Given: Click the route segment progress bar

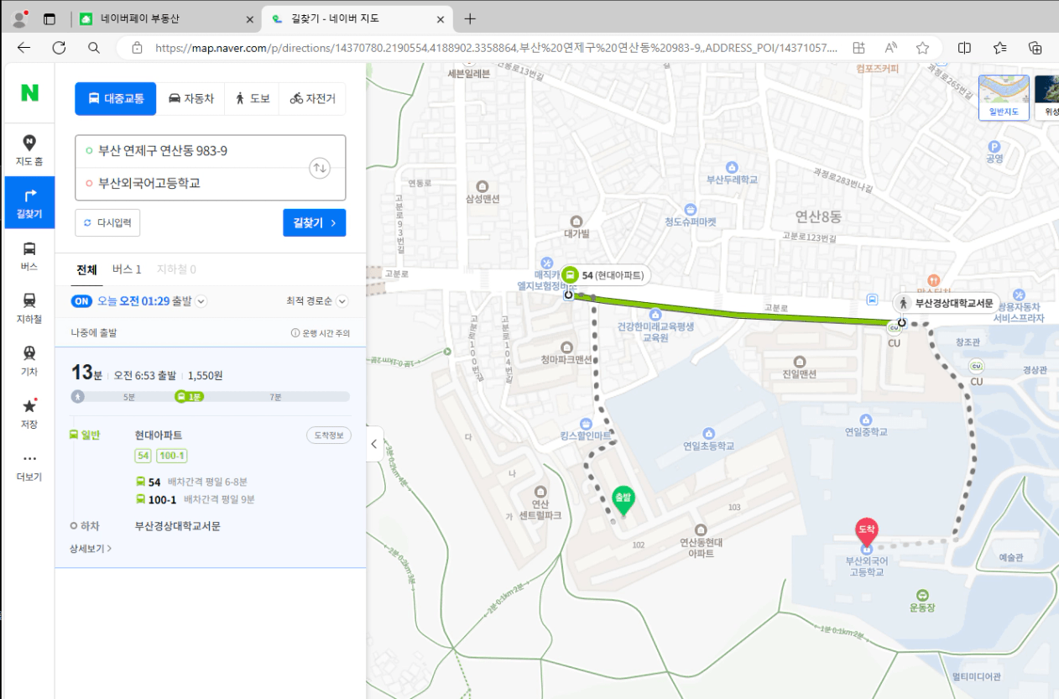Looking at the screenshot, I should click(211, 396).
